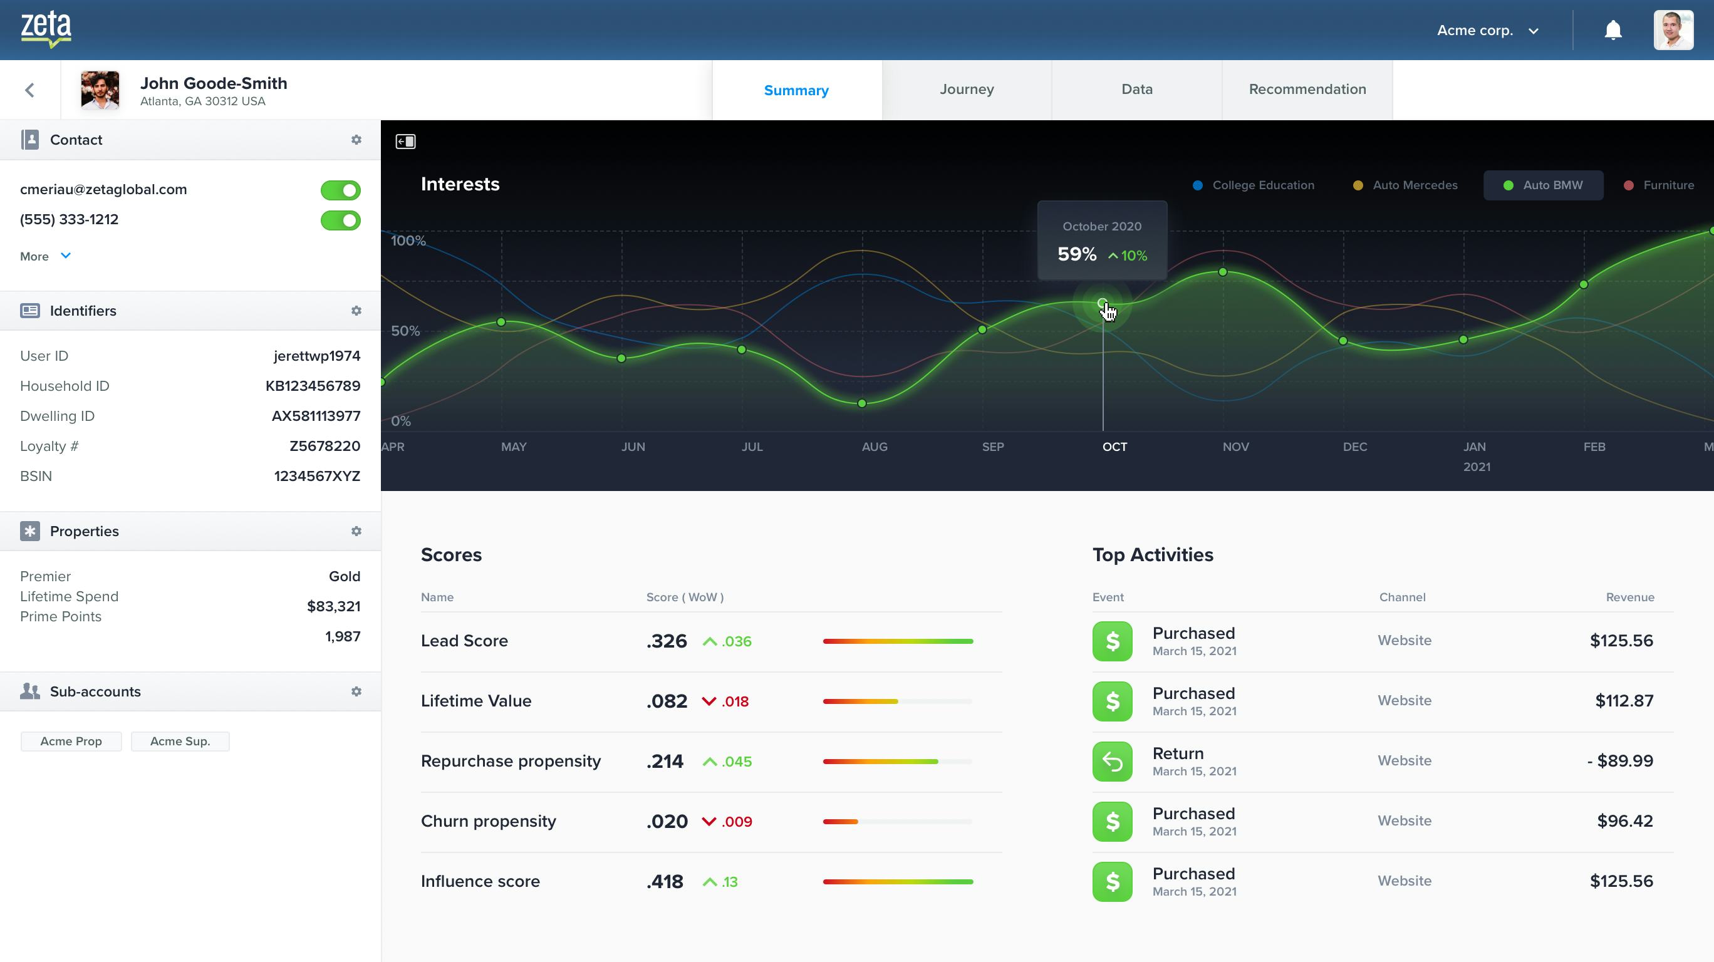1714x962 pixels.
Task: Click the back navigation chevron arrow
Action: click(29, 90)
